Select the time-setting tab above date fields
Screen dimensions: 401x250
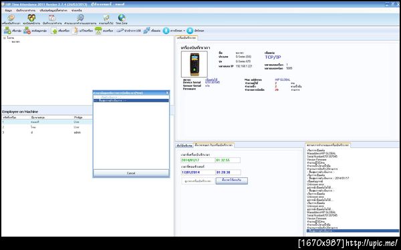click(x=214, y=145)
